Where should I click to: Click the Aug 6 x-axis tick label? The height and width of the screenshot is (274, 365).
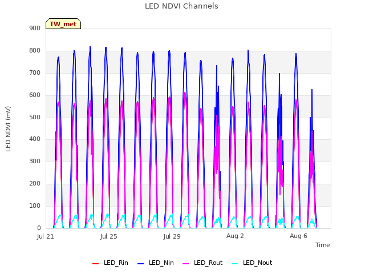(x=298, y=236)
